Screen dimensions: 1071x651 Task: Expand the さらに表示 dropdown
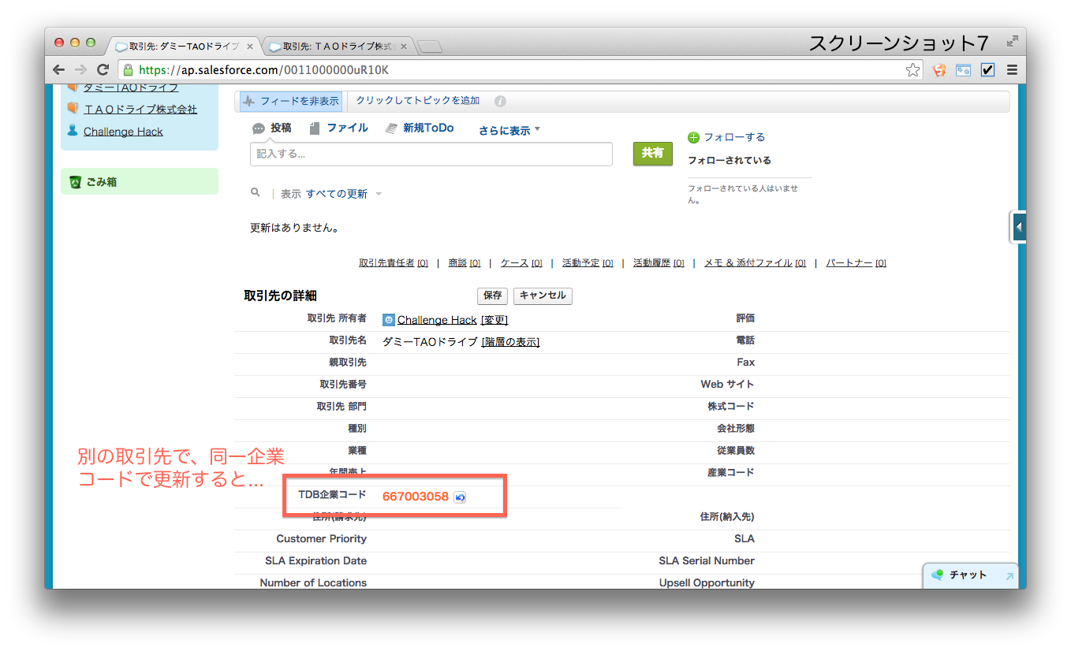tap(509, 131)
